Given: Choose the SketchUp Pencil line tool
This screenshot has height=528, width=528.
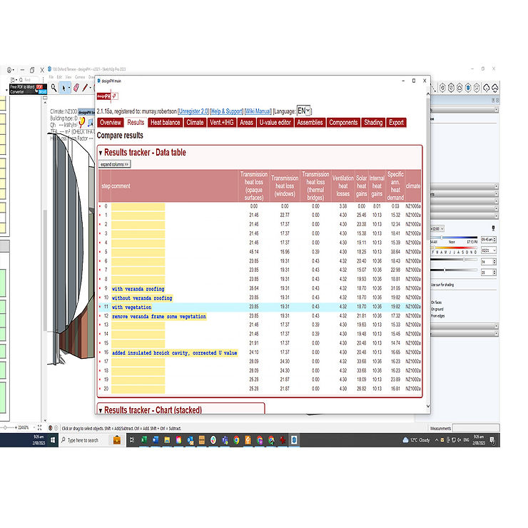Looking at the screenshot, I should [85, 88].
